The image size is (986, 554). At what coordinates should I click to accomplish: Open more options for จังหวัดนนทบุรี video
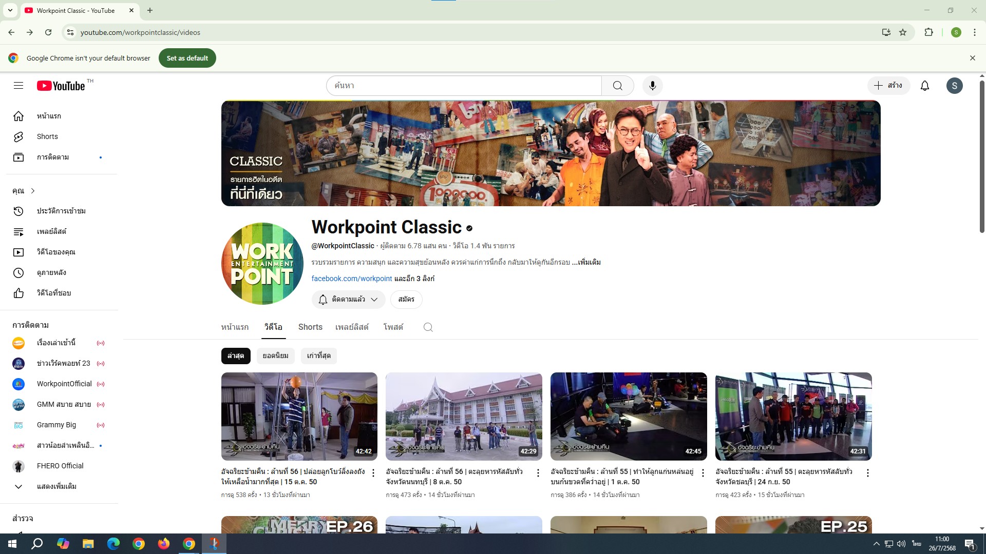[x=538, y=473]
